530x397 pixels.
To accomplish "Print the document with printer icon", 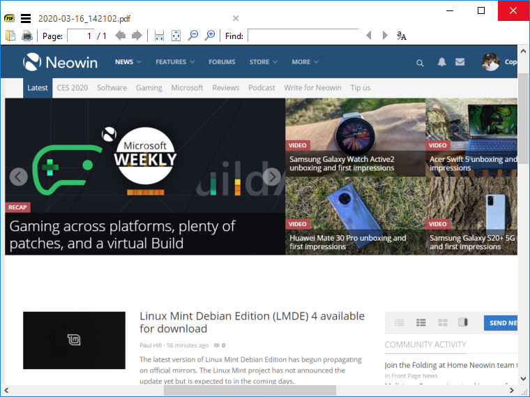I will (x=27, y=36).
